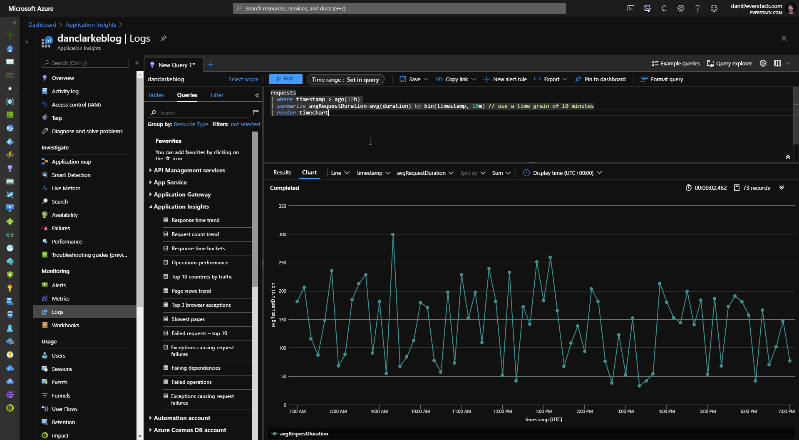Open the Line chart type dropdown
The image size is (799, 440).
coord(340,173)
